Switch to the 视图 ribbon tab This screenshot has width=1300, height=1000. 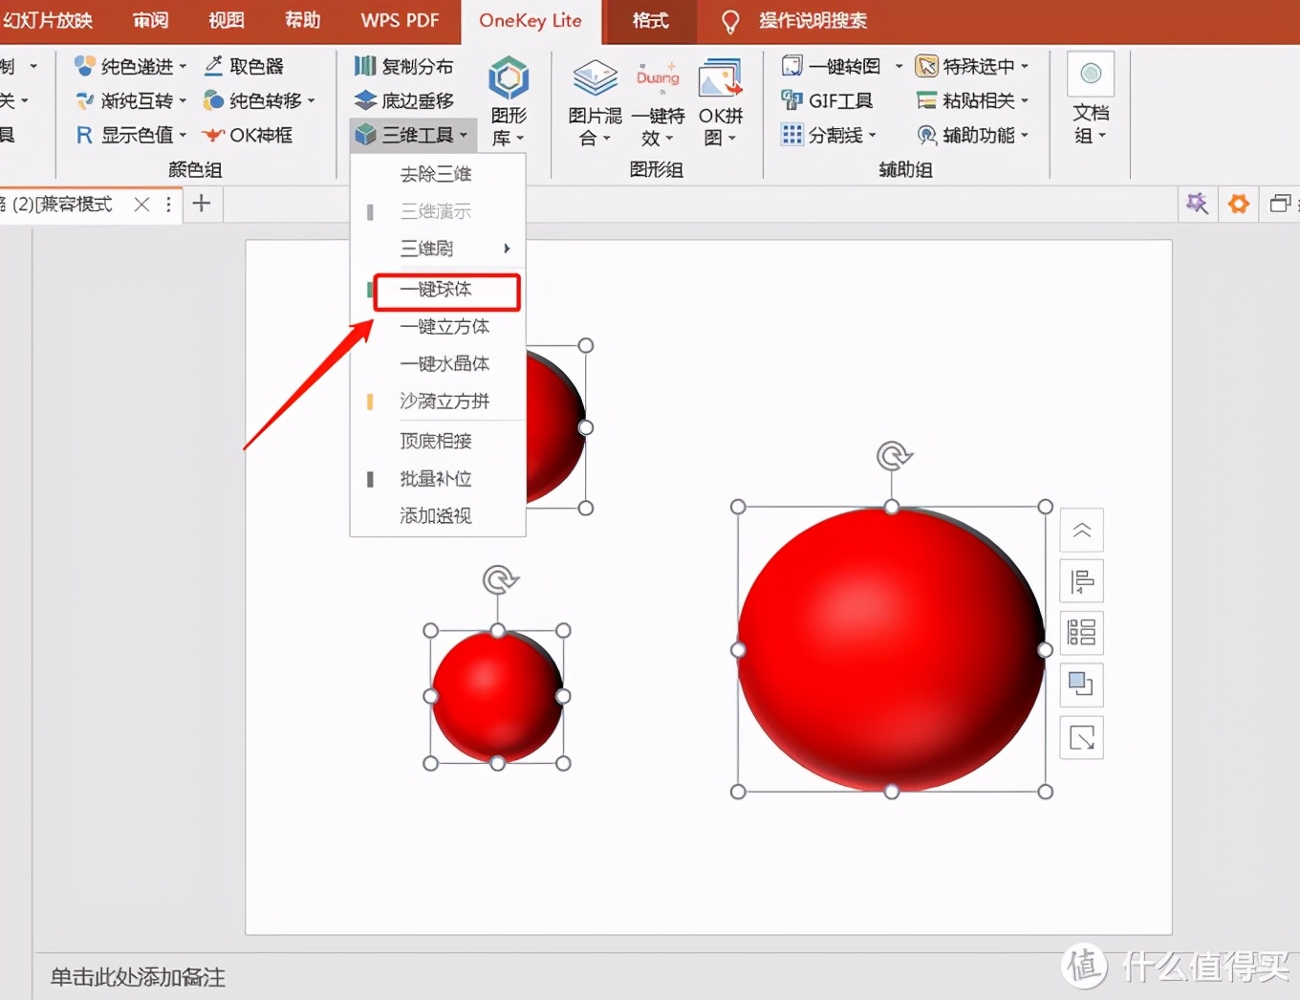pos(226,19)
